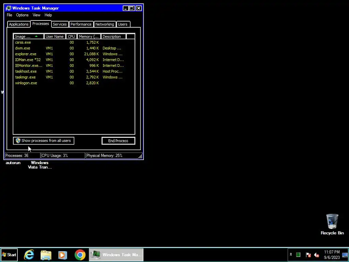Select the Windows Vista Tran... desktop item

[40, 165]
